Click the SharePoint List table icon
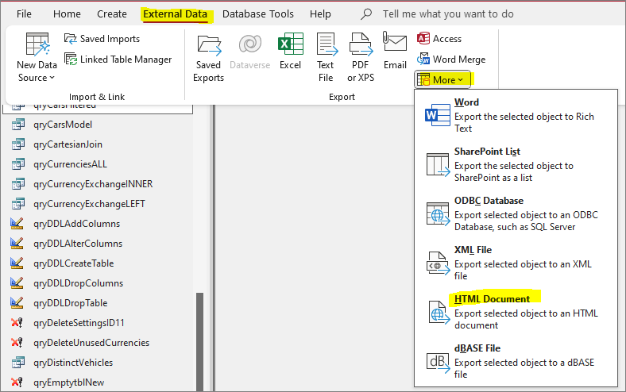 (x=438, y=165)
